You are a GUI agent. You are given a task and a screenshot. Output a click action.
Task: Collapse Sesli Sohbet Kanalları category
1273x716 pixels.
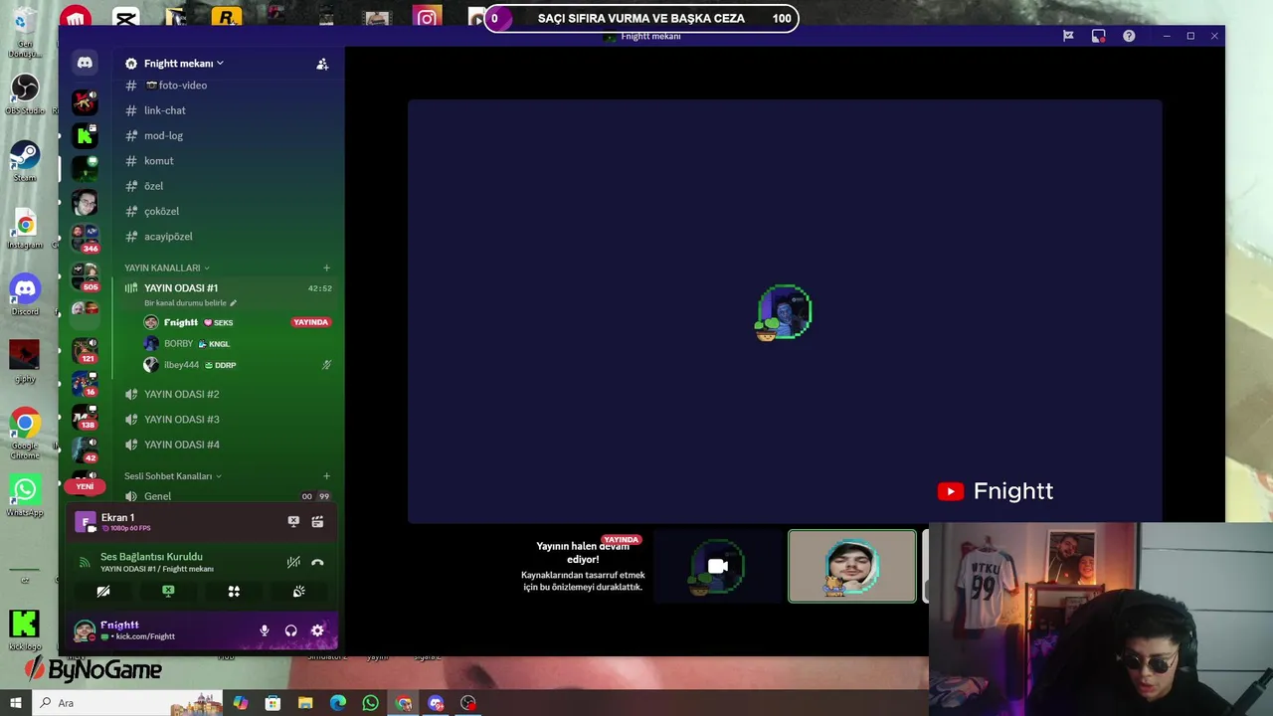click(x=172, y=476)
